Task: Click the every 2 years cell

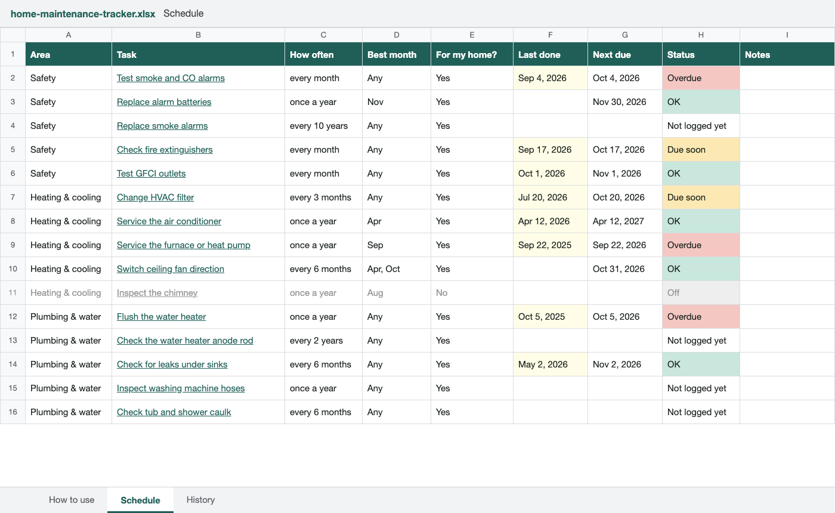Action: (323, 341)
